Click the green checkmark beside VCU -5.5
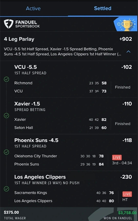Screen dimensions: 138x221 pos(7,79)
